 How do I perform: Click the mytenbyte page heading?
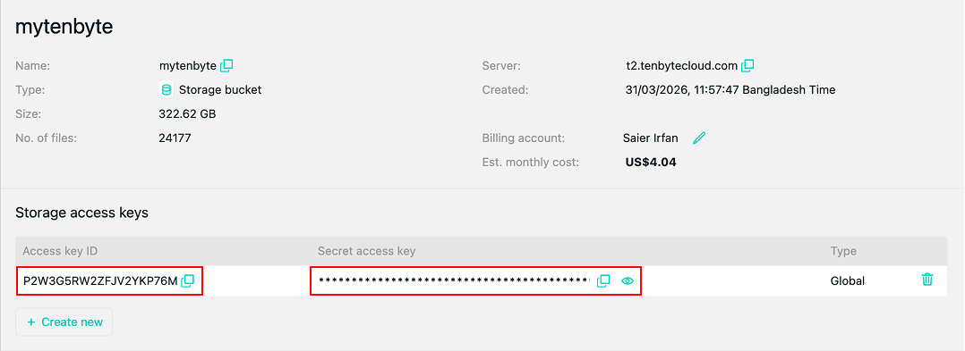click(x=64, y=28)
